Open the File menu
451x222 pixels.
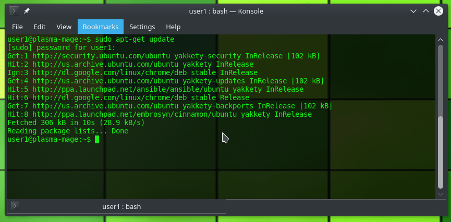[17, 27]
